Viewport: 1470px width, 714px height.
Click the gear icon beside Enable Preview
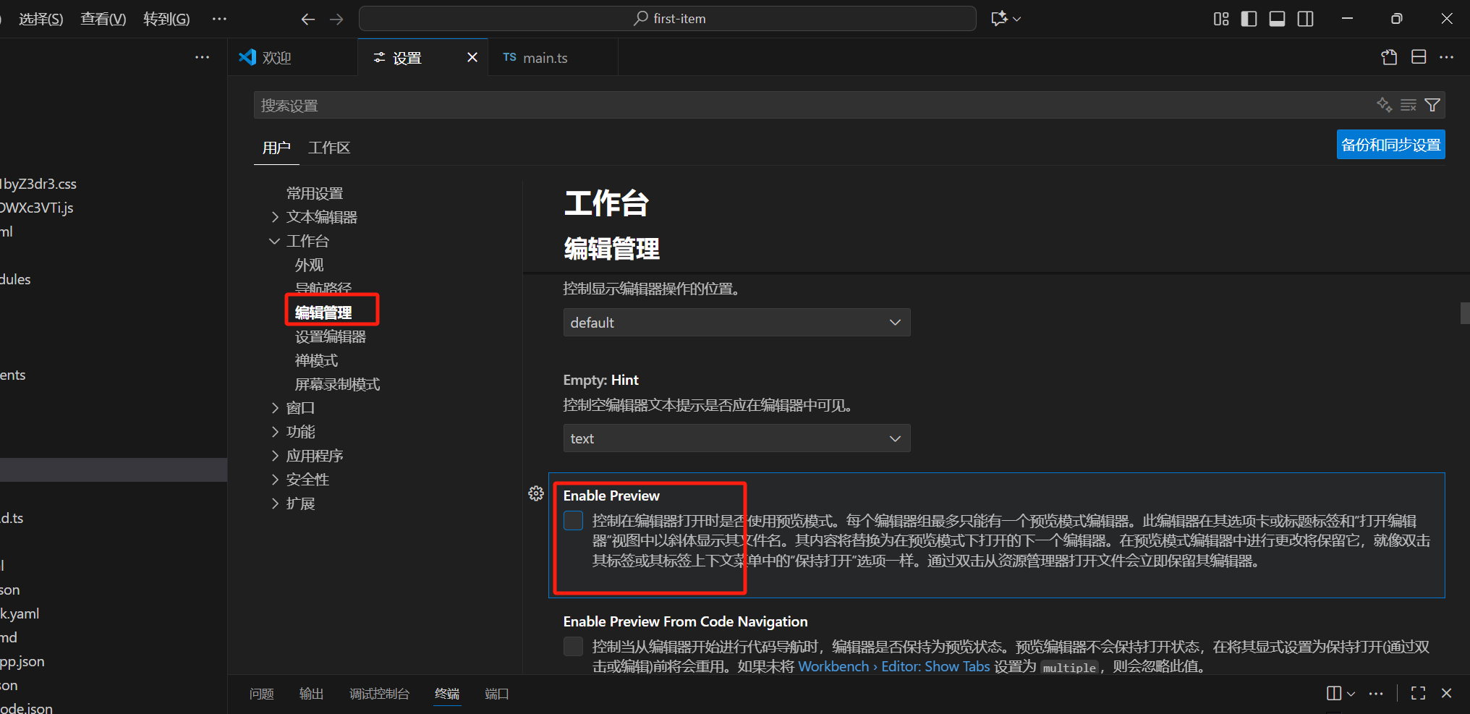click(x=536, y=493)
